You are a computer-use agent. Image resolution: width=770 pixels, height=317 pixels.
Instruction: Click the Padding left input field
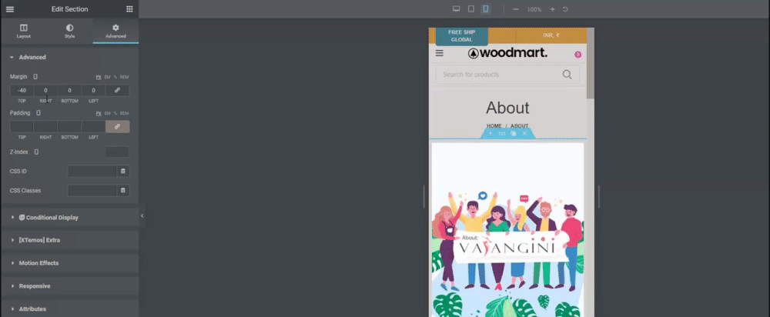93,127
